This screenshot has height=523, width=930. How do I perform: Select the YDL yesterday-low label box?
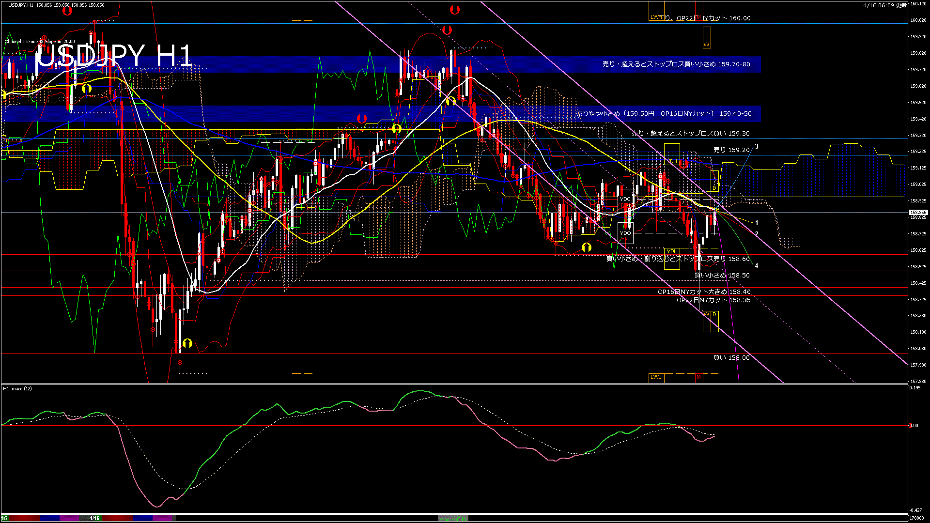click(x=672, y=251)
